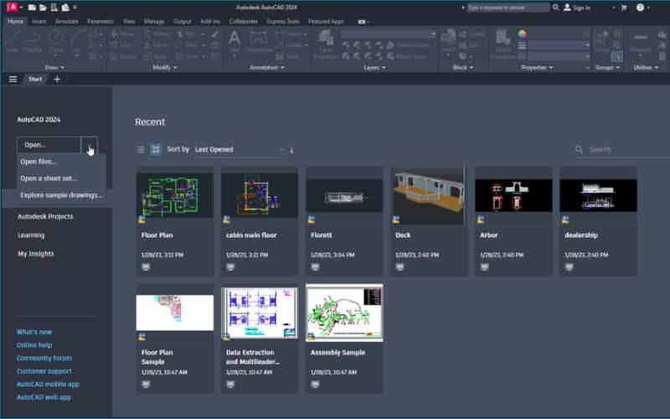Switch recent files to grid view
670x419 pixels.
point(156,149)
